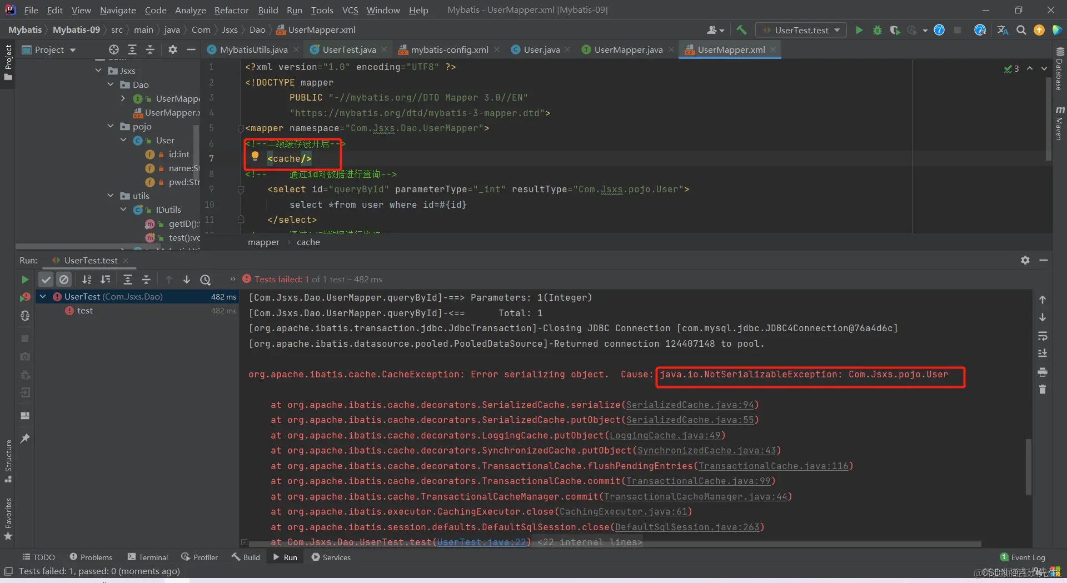Collapse the User class node
The height and width of the screenshot is (583, 1067).
(x=123, y=140)
